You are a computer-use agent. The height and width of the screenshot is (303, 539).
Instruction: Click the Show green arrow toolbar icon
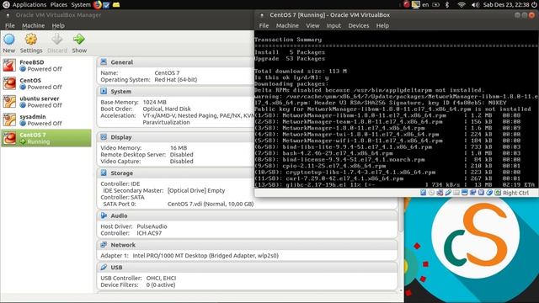point(79,40)
